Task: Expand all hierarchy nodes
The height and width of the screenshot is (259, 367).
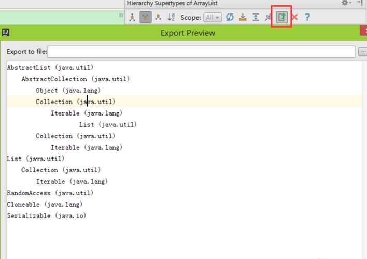Action: pyautogui.click(x=256, y=17)
